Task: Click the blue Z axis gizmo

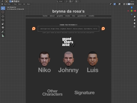Action: [132, 7]
